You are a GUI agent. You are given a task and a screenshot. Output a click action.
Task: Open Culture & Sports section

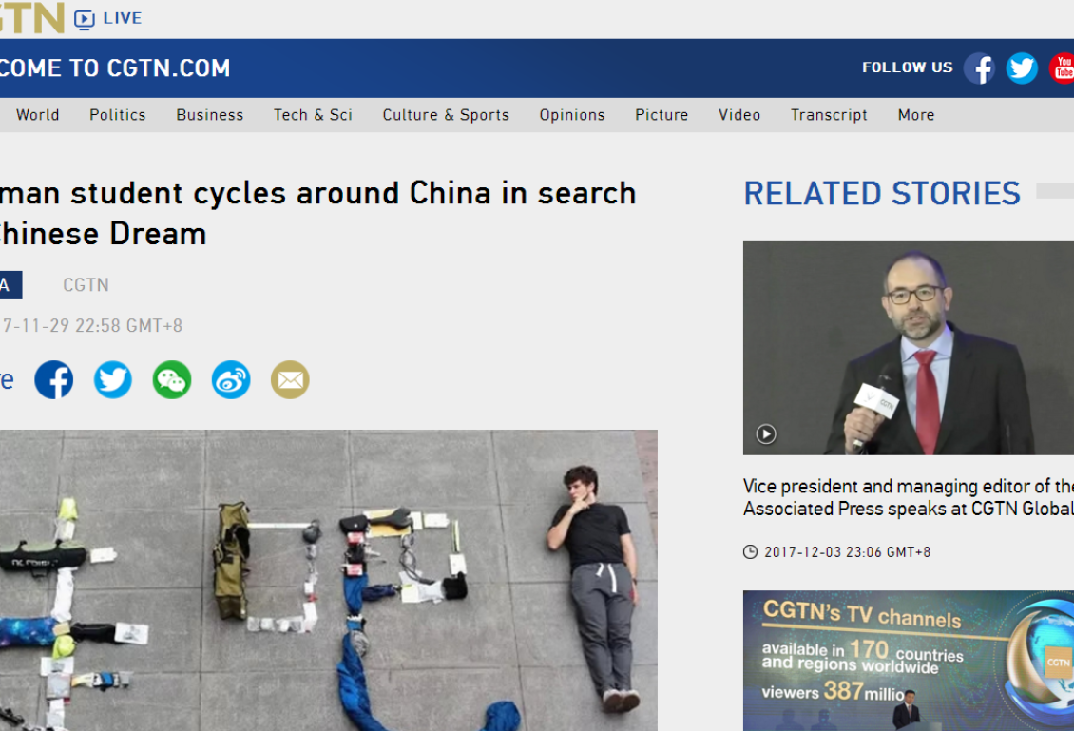click(x=446, y=115)
